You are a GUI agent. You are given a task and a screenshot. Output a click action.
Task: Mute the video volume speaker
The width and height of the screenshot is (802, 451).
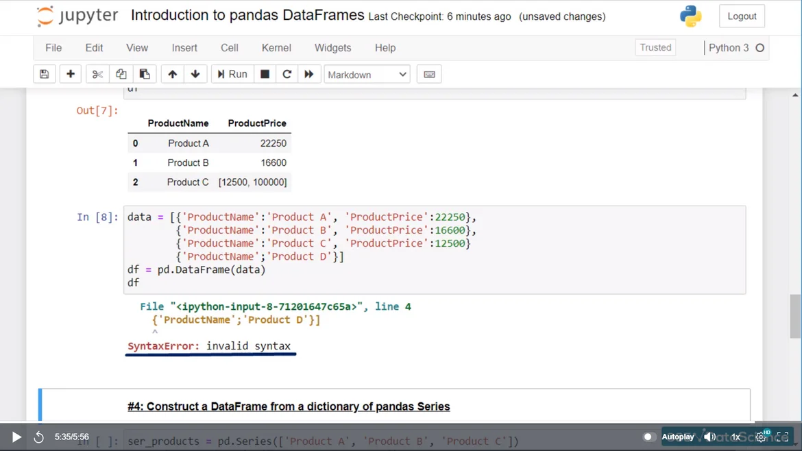point(709,437)
